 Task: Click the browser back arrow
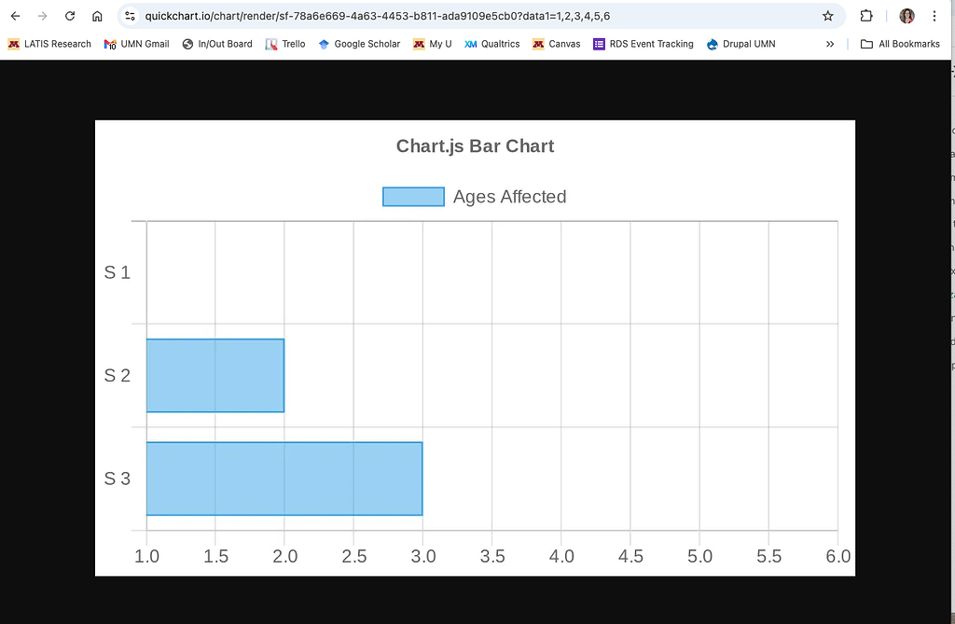pyautogui.click(x=15, y=16)
